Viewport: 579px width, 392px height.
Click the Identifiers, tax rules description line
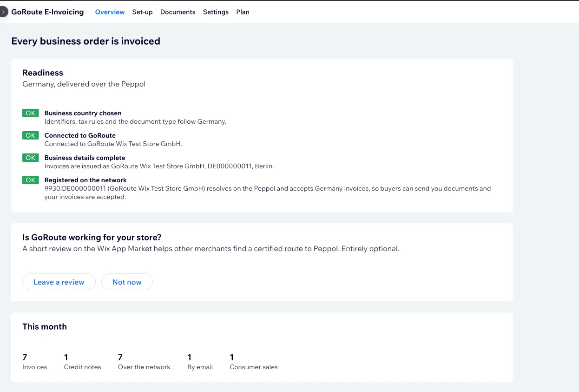(x=135, y=121)
